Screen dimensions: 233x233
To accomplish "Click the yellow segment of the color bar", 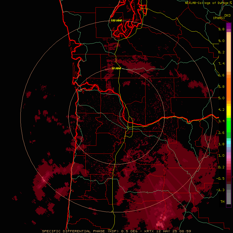I will (x=229, y=111).
